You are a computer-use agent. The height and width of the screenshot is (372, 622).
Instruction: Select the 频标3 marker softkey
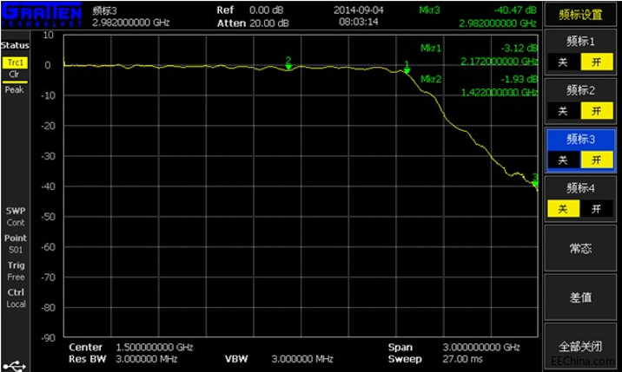click(580, 139)
